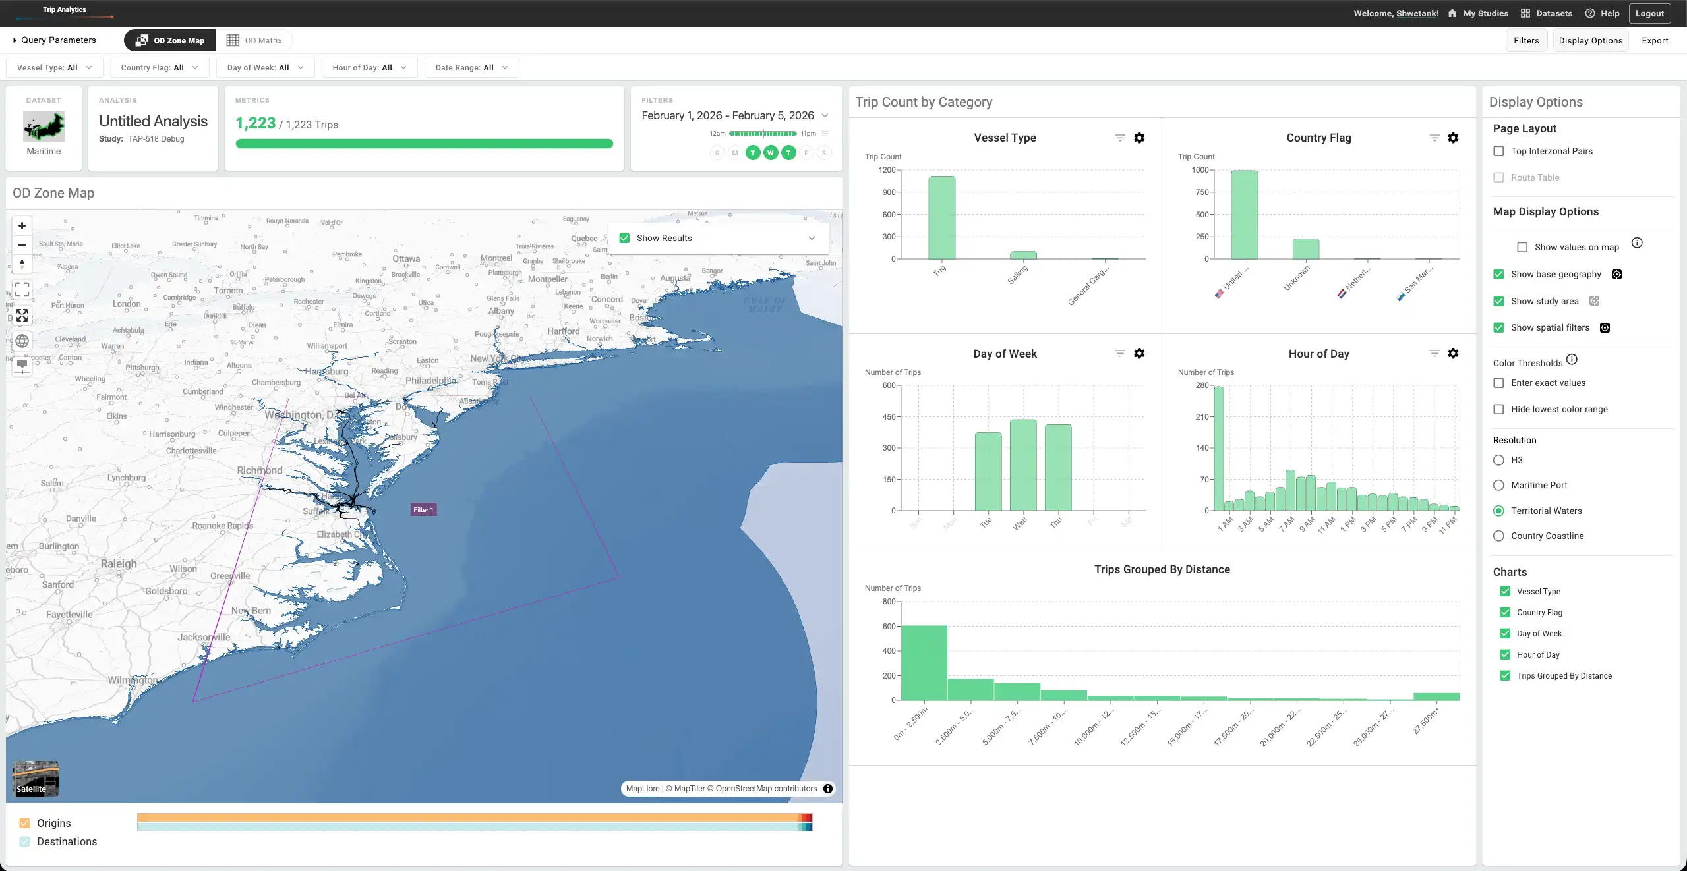Expand the map to fullscreen
This screenshot has width=1687, height=871.
click(x=22, y=315)
